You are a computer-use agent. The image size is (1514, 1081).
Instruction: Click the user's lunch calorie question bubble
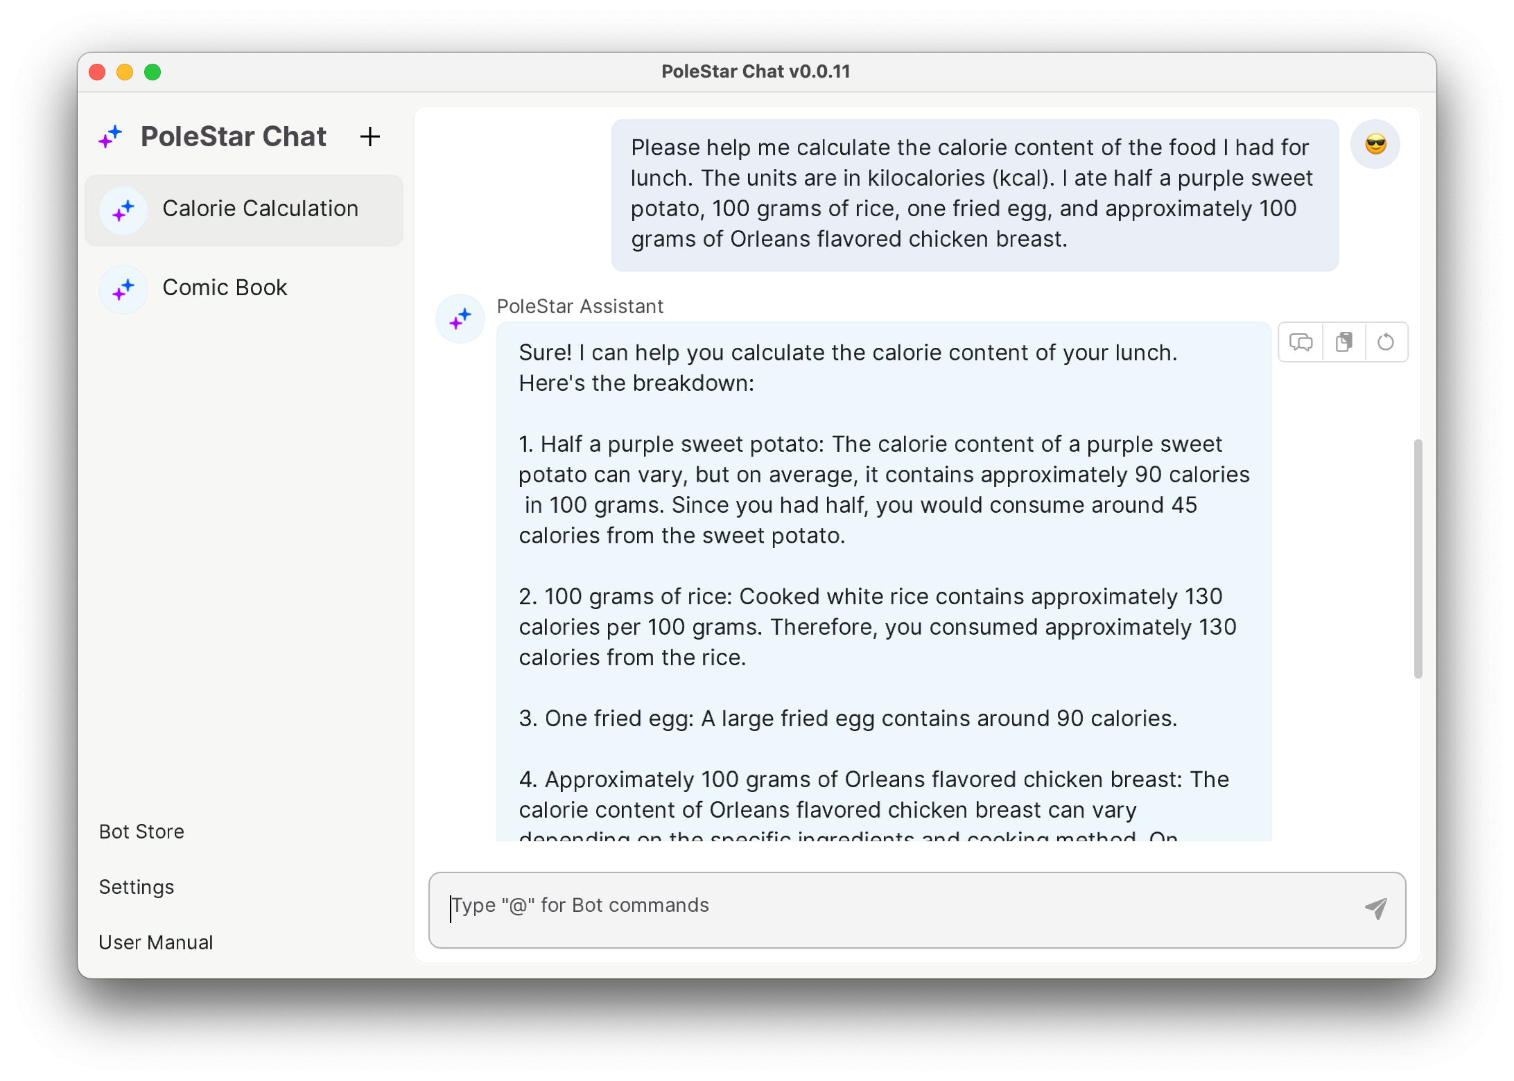pyautogui.click(x=974, y=195)
